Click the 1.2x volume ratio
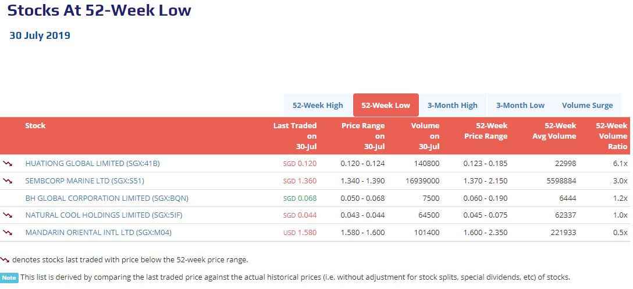 [x=621, y=198]
